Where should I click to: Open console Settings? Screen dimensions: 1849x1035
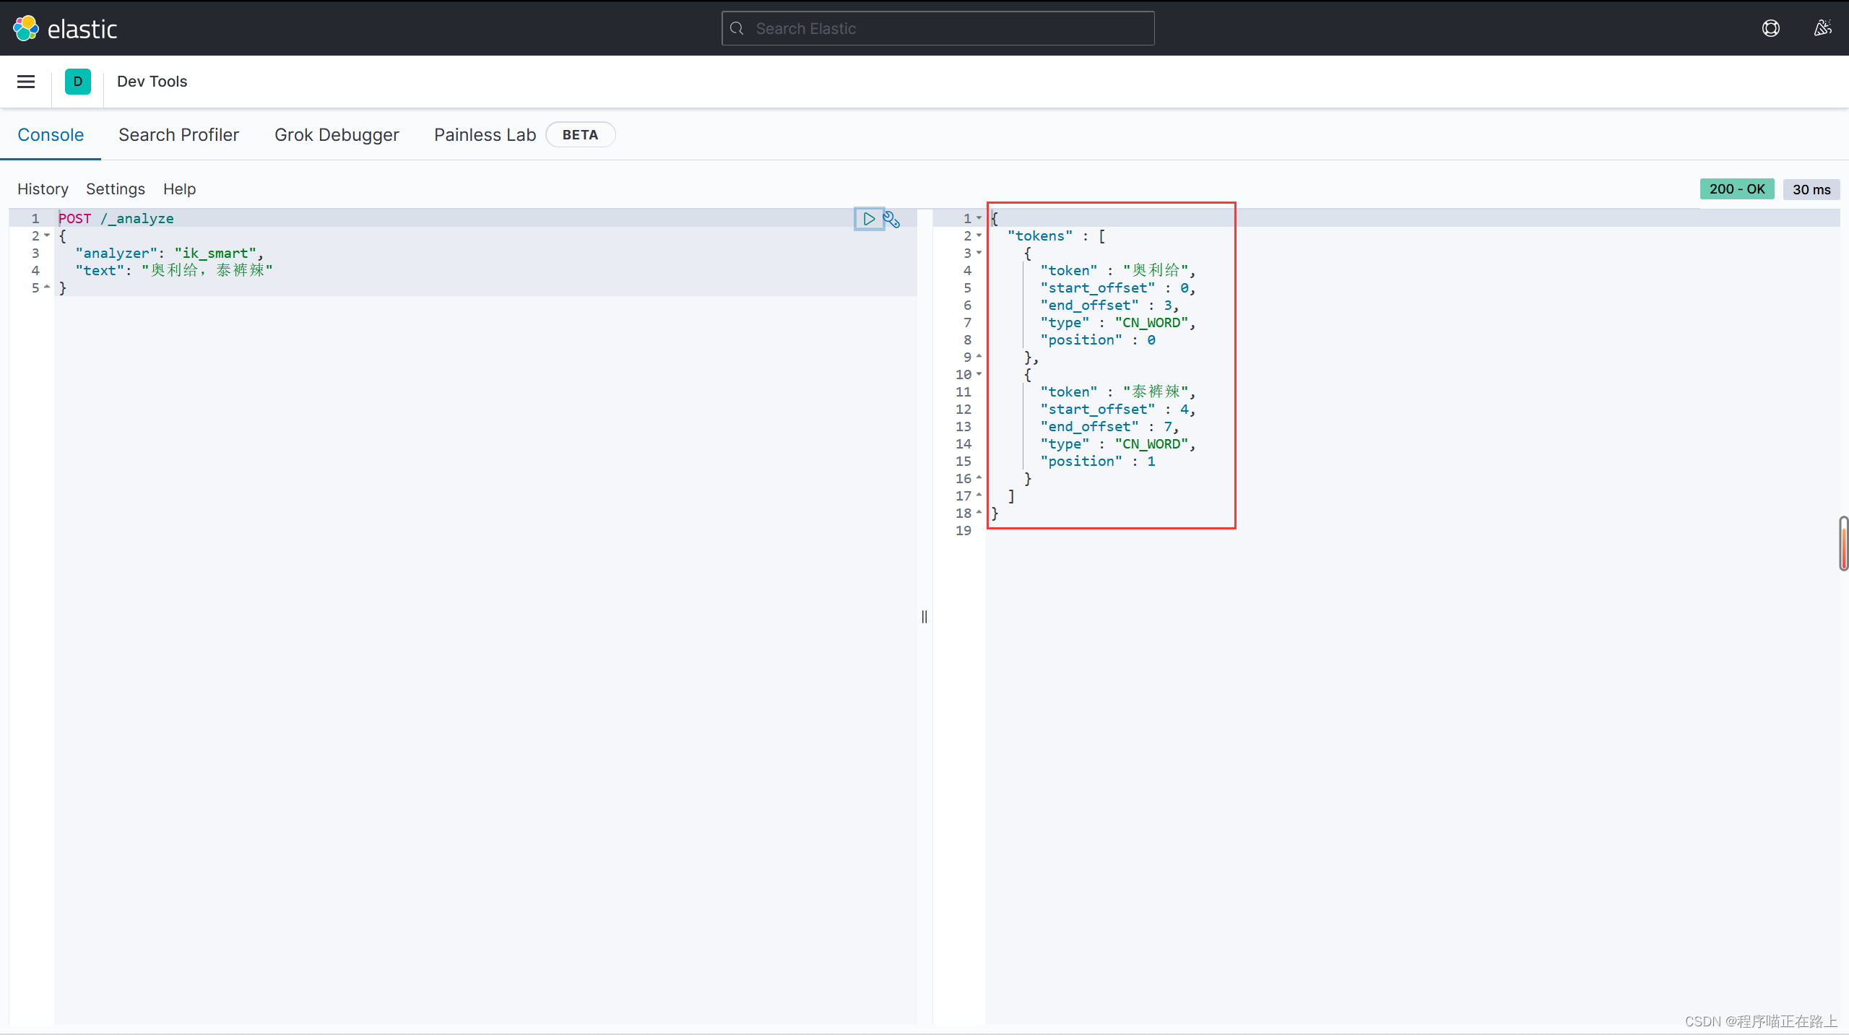coord(116,189)
